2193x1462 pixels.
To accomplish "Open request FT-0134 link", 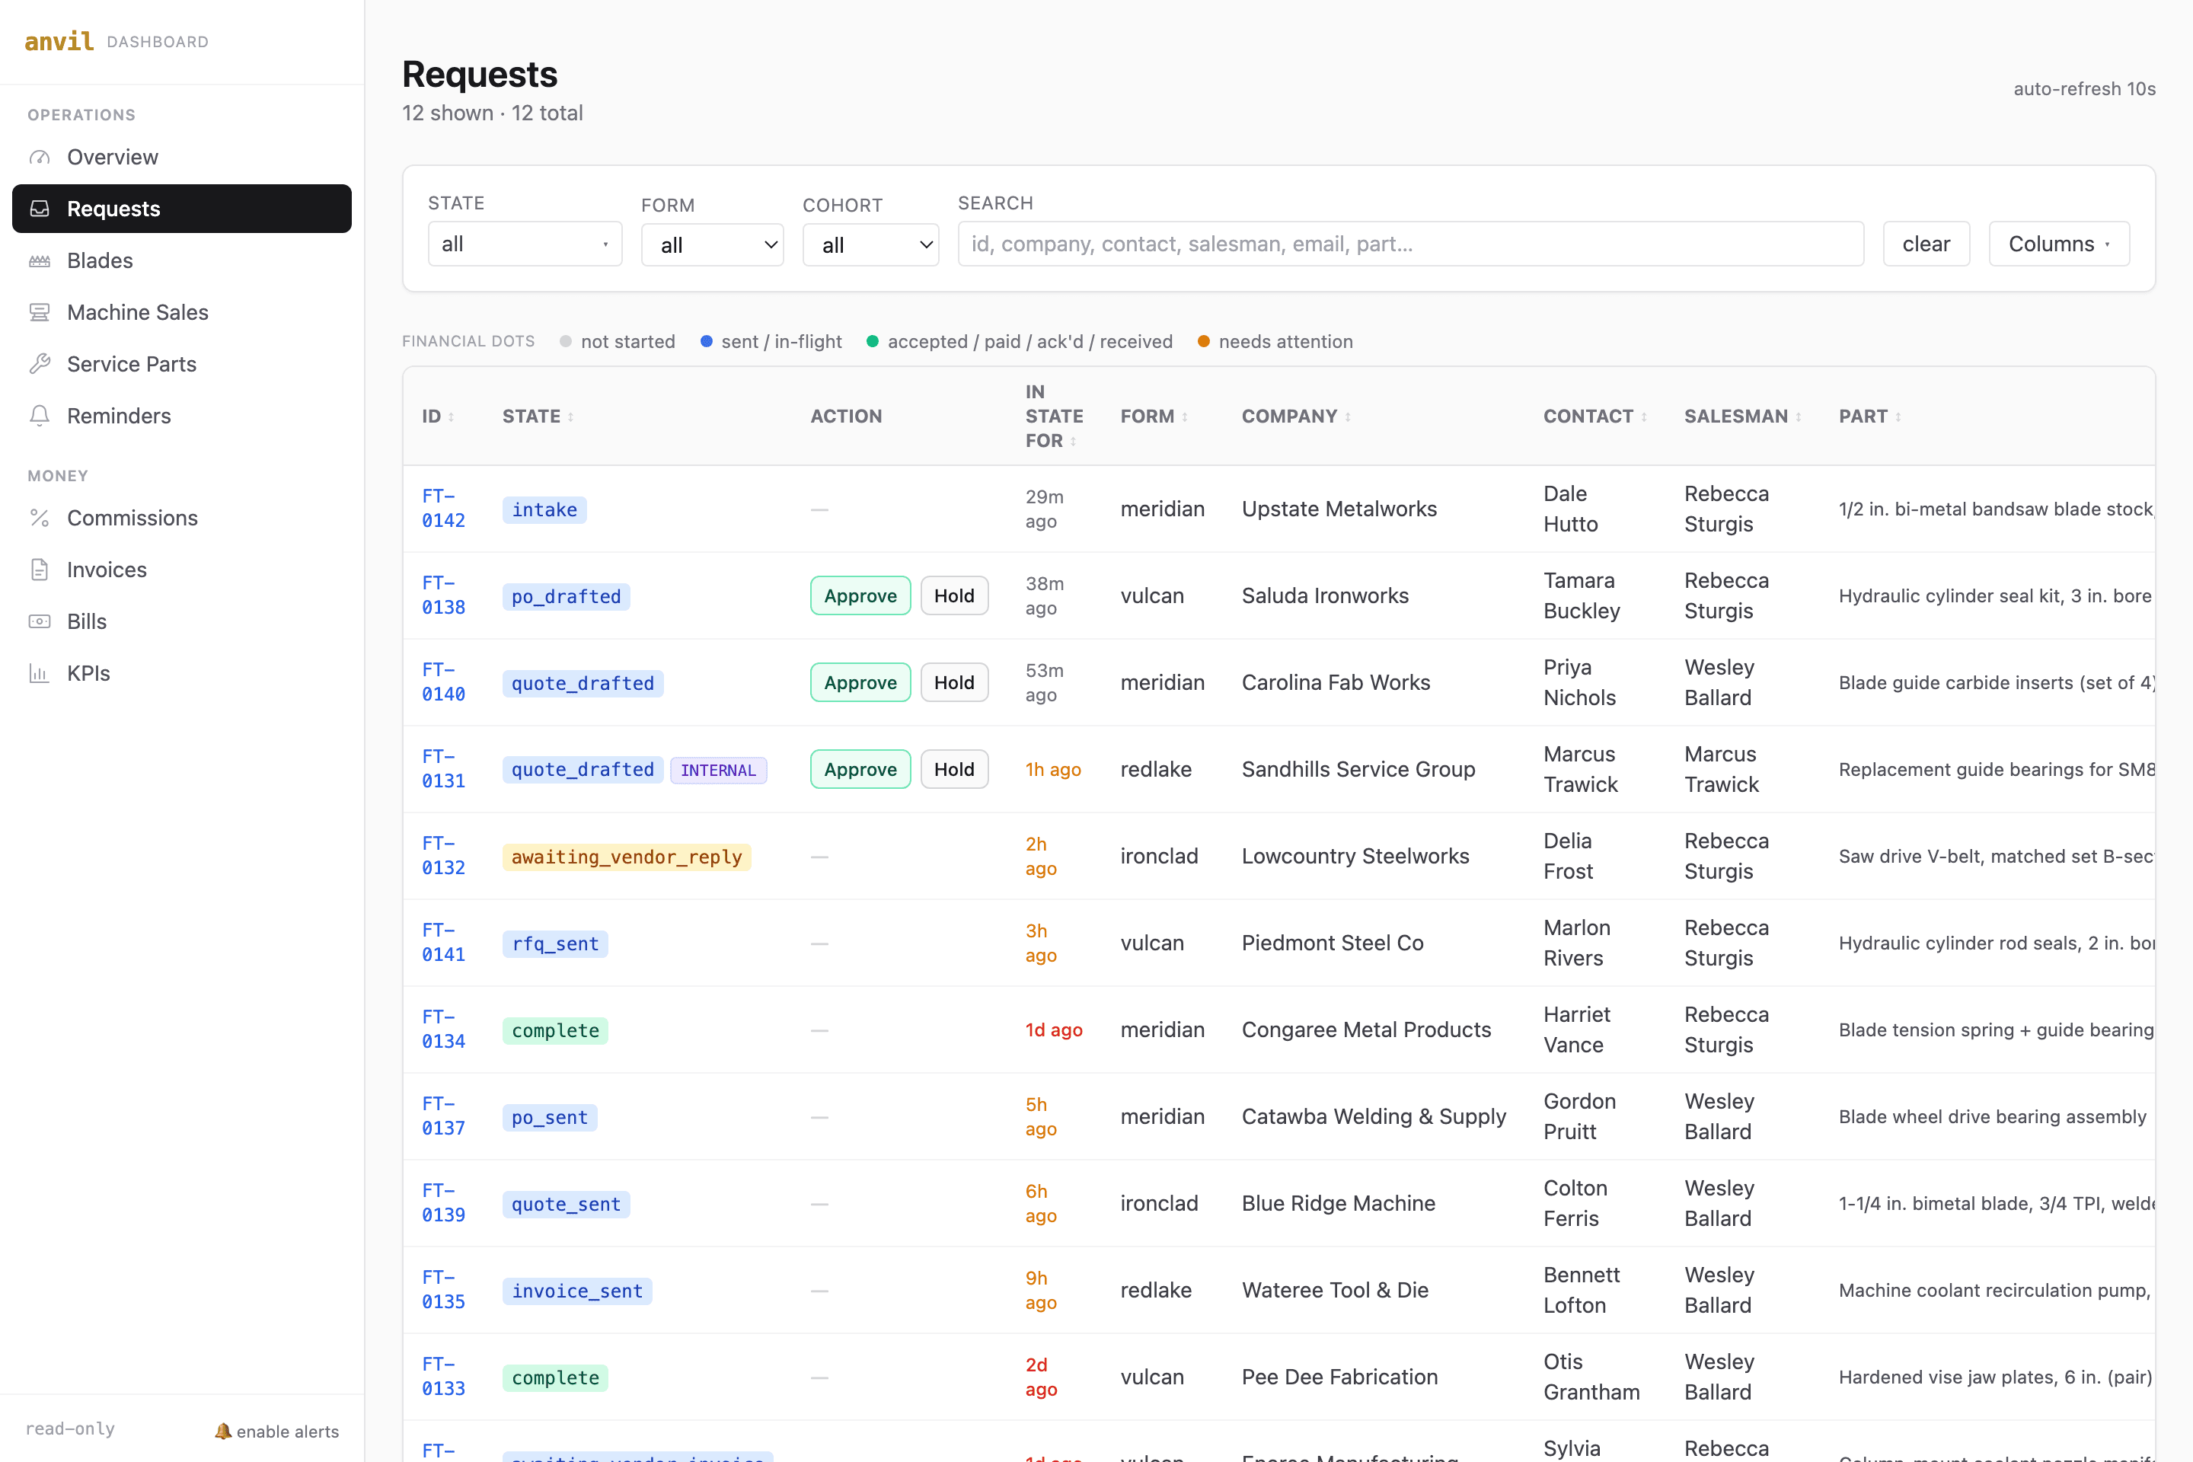I will pos(444,1029).
